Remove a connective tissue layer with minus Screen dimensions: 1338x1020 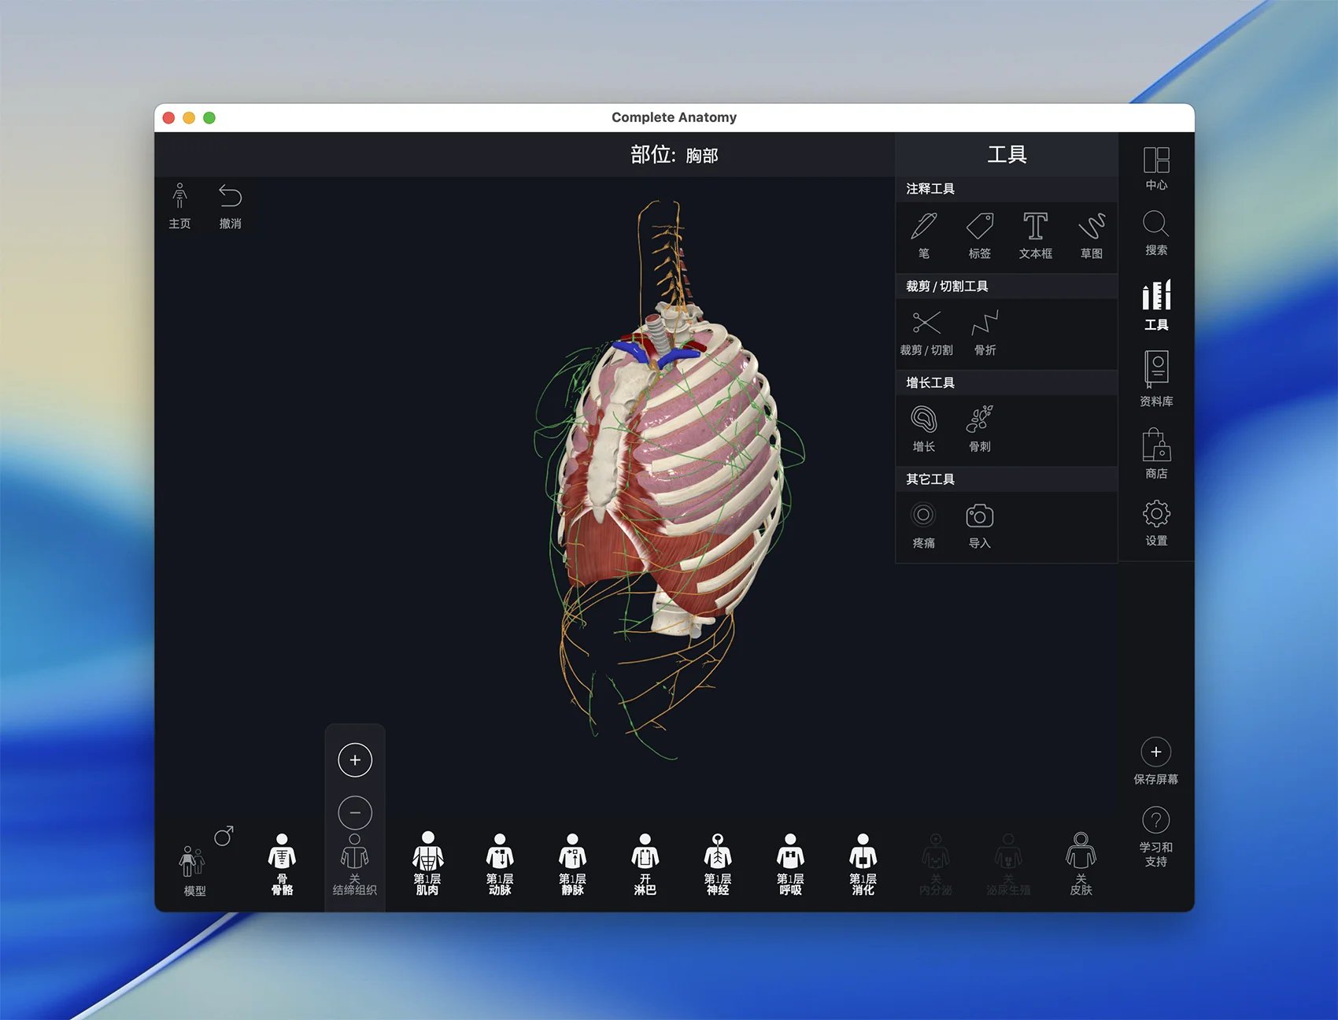pyautogui.click(x=355, y=813)
